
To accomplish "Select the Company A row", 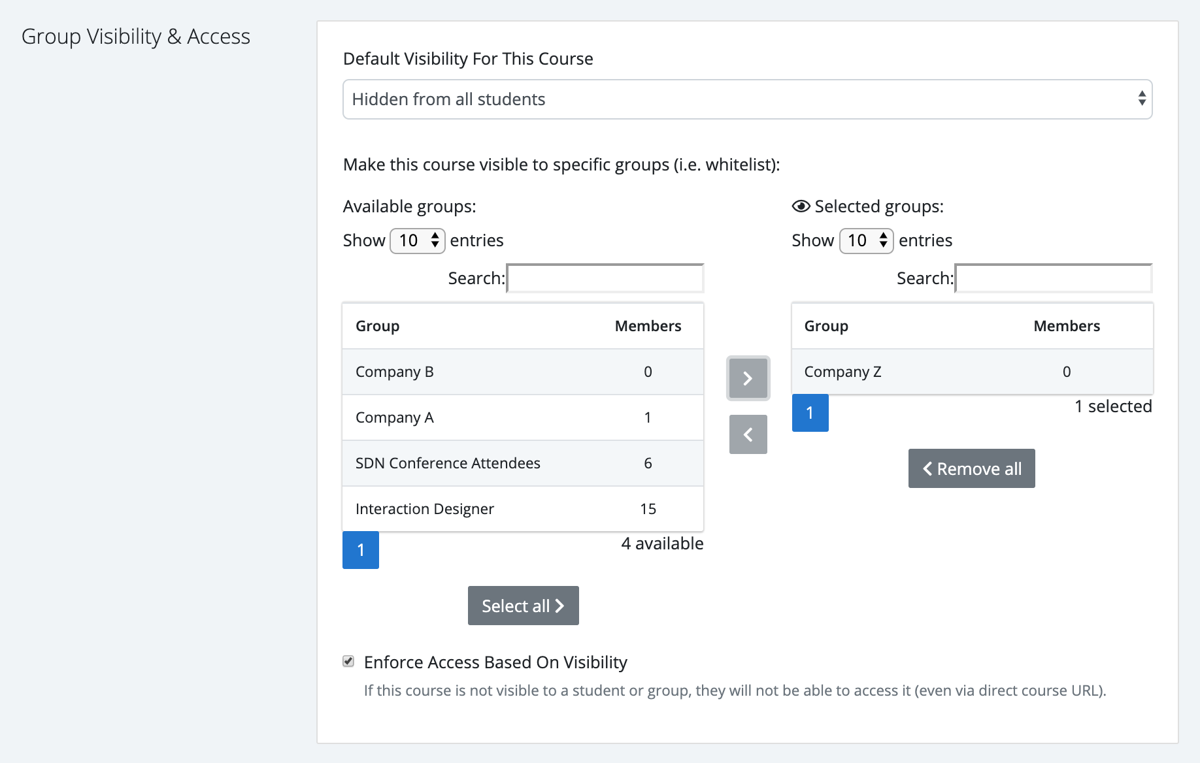I will (x=522, y=417).
